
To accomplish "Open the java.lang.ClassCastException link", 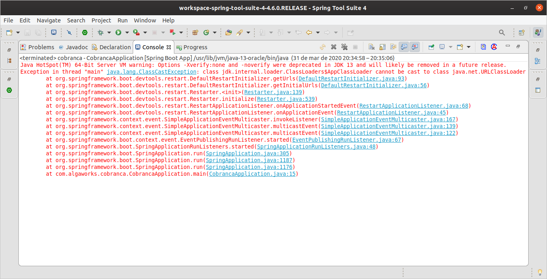I will 152,72.
